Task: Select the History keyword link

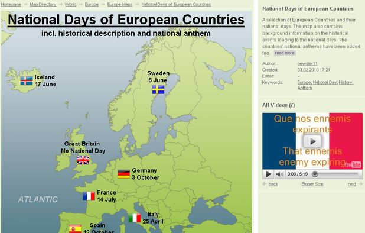Action: (346, 82)
